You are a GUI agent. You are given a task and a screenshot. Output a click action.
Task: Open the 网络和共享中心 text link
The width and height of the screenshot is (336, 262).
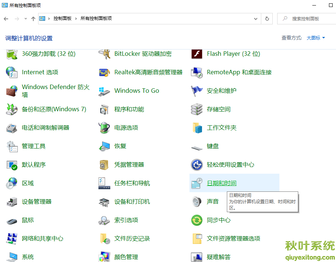pyautogui.click(x=43, y=239)
